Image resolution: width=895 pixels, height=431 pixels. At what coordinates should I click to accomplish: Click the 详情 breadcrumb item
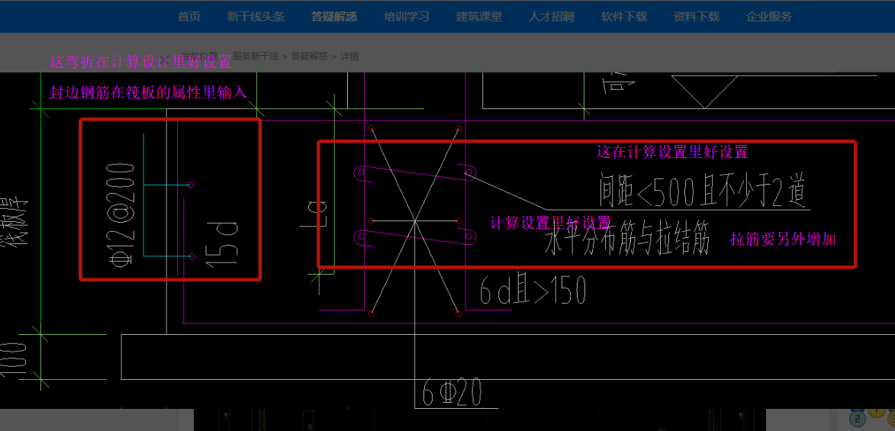[349, 56]
